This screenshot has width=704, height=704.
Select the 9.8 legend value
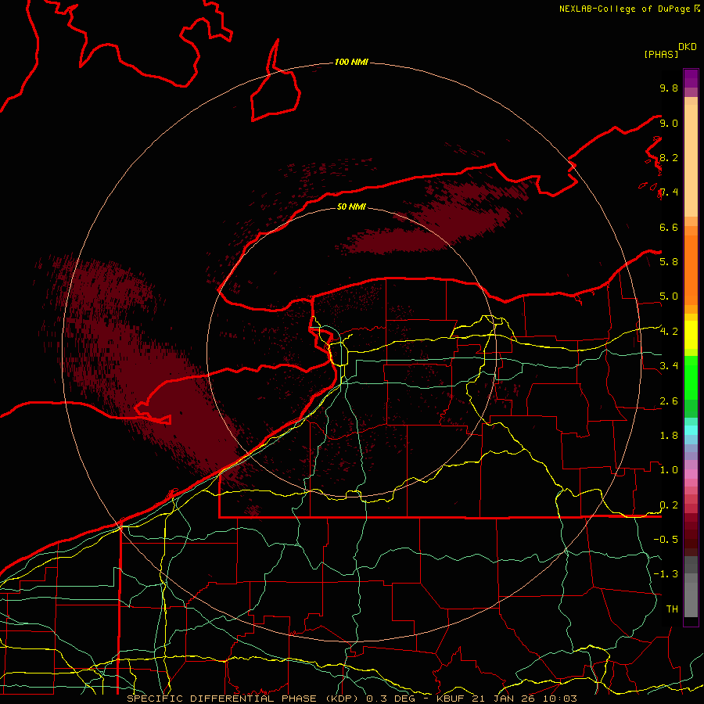coord(669,88)
